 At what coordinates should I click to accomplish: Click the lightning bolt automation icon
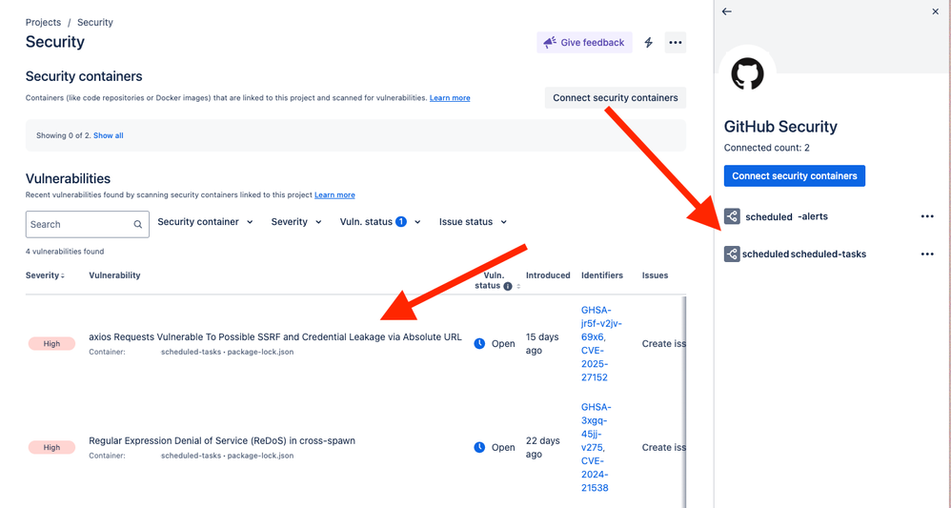[x=648, y=43]
